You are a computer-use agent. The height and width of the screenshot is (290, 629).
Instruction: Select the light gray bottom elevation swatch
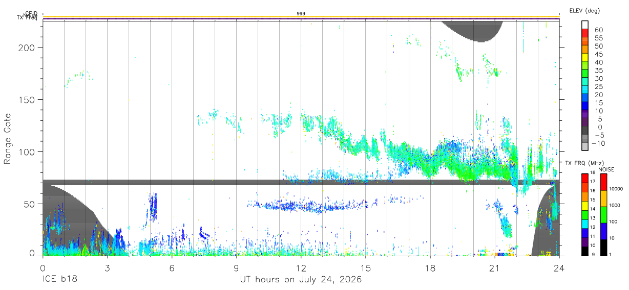585,147
